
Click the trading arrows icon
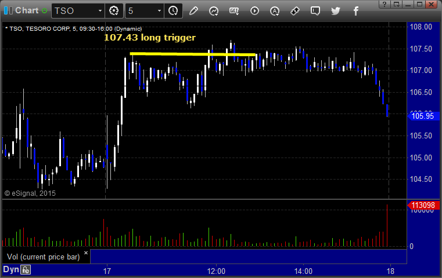pyautogui.click(x=295, y=11)
